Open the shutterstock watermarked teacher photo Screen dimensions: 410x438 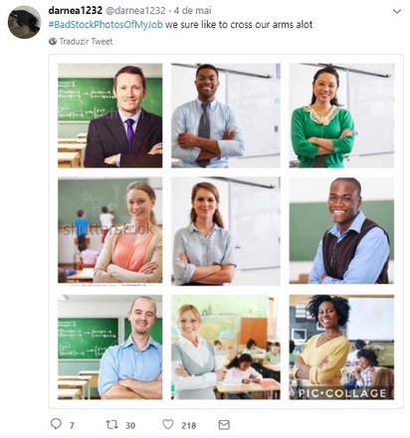tap(110, 231)
